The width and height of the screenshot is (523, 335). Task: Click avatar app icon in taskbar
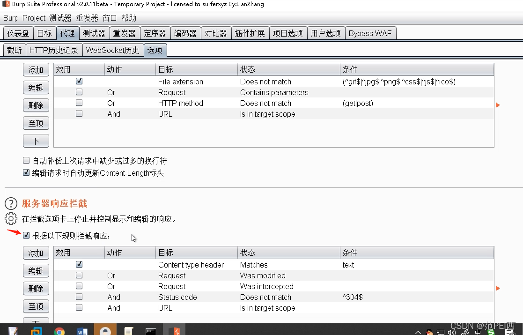pos(105,330)
